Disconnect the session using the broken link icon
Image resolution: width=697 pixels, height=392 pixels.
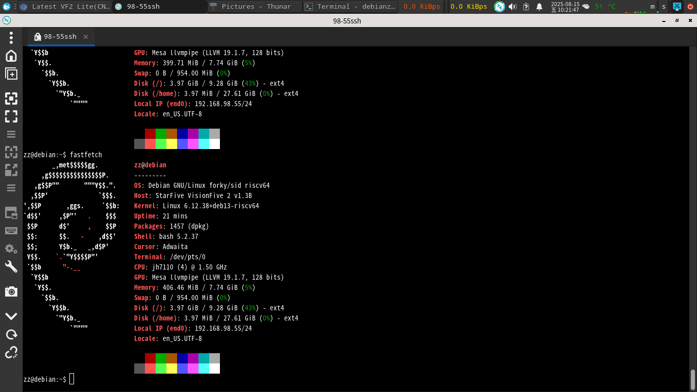point(11,352)
